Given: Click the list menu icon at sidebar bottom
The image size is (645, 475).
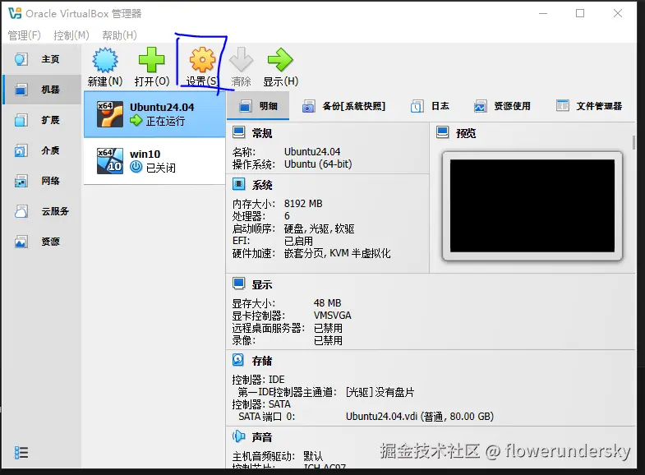Looking at the screenshot, I should tap(21, 452).
